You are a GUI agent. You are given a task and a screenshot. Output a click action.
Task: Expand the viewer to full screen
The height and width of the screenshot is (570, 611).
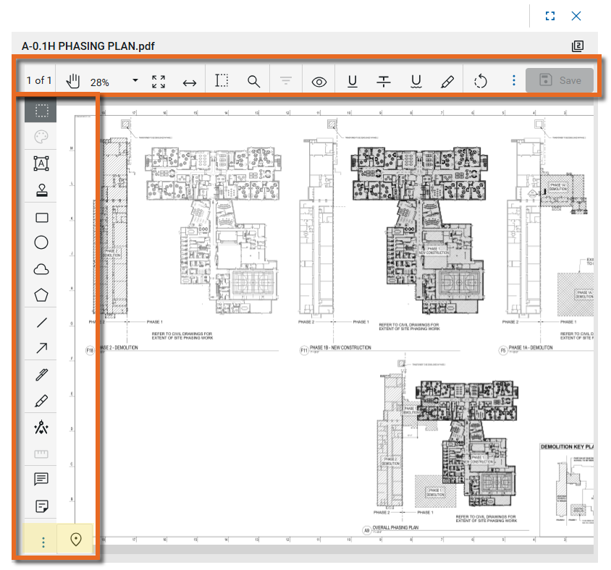click(x=549, y=16)
